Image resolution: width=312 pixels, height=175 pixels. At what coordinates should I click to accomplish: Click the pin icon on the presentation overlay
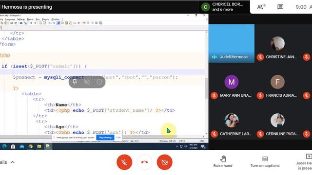click(75, 82)
